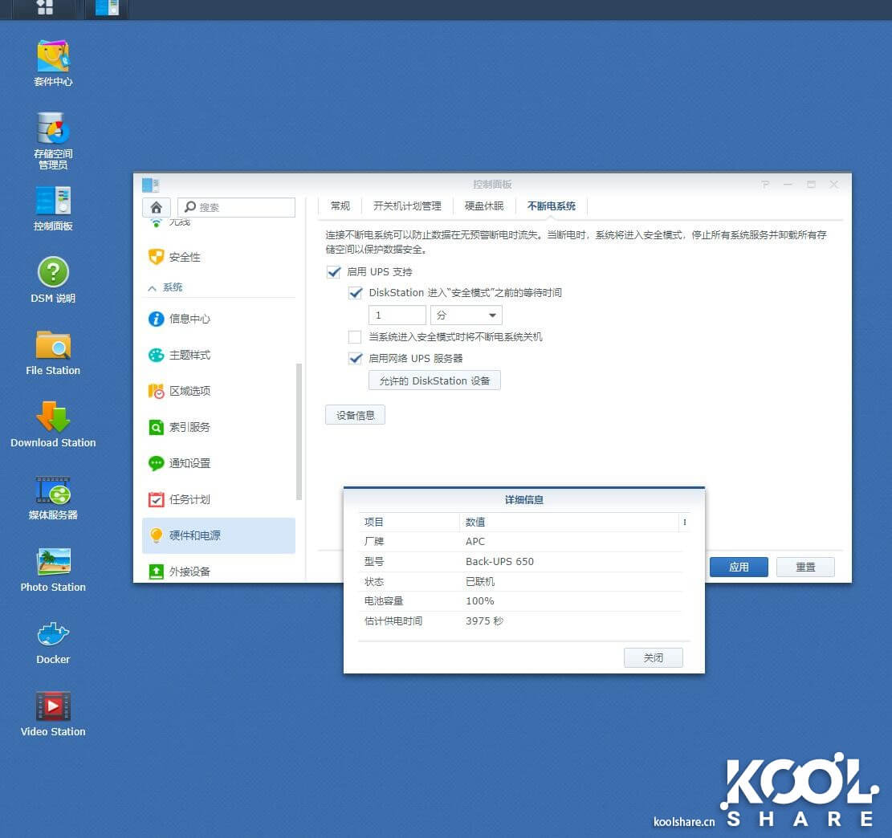The height and width of the screenshot is (838, 892).
Task: Open column options menu in 详细信息 table header
Action: pyautogui.click(x=685, y=523)
